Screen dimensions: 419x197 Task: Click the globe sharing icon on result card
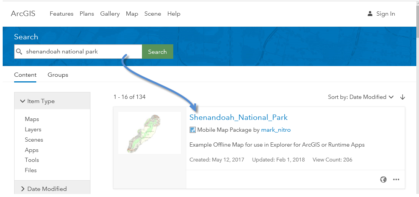click(x=383, y=179)
